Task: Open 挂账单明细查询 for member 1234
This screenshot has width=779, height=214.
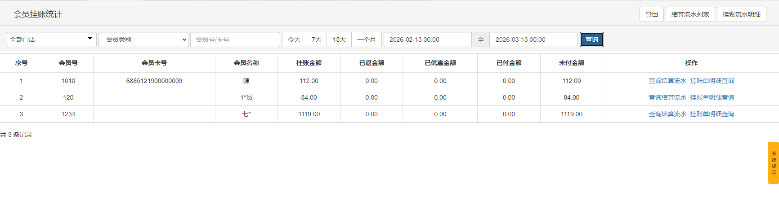Action: point(712,114)
